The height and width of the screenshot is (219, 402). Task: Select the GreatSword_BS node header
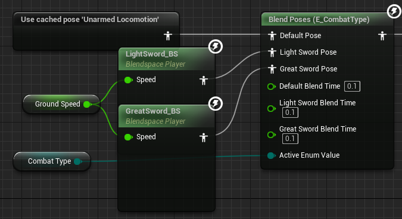166,116
